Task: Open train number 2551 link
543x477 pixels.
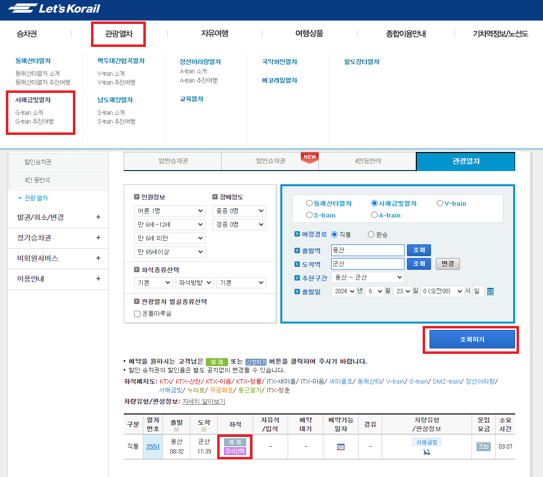Action: (153, 447)
